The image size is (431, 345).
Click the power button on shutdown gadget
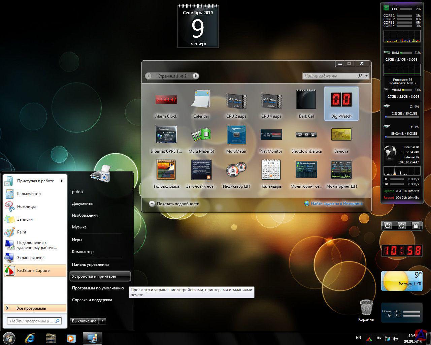pos(388,226)
